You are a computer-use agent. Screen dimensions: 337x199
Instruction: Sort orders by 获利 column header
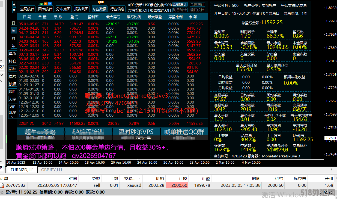(322, 179)
